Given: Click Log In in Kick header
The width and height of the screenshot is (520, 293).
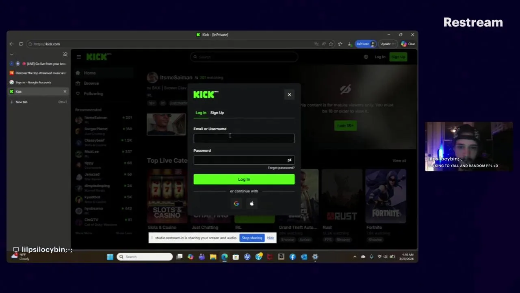Looking at the screenshot, I should pos(380,57).
